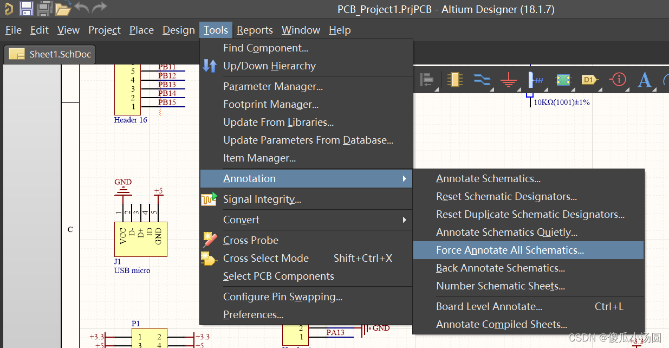The height and width of the screenshot is (348, 669).
Task: Open the Reports menu
Action: 255,30
